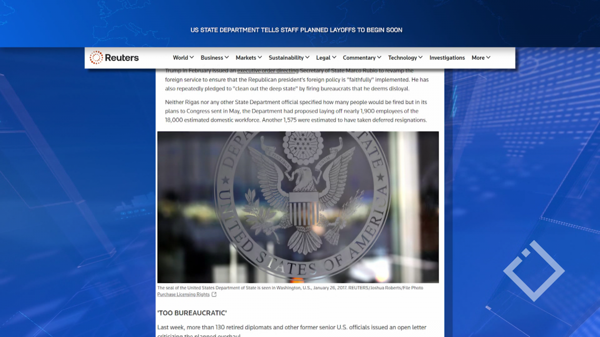This screenshot has width=600, height=337.
Task: Click the 'TOO BUREAUCRATIC' section heading
Action: pos(192,313)
